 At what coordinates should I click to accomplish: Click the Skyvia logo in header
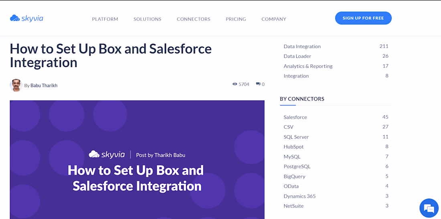26,18
